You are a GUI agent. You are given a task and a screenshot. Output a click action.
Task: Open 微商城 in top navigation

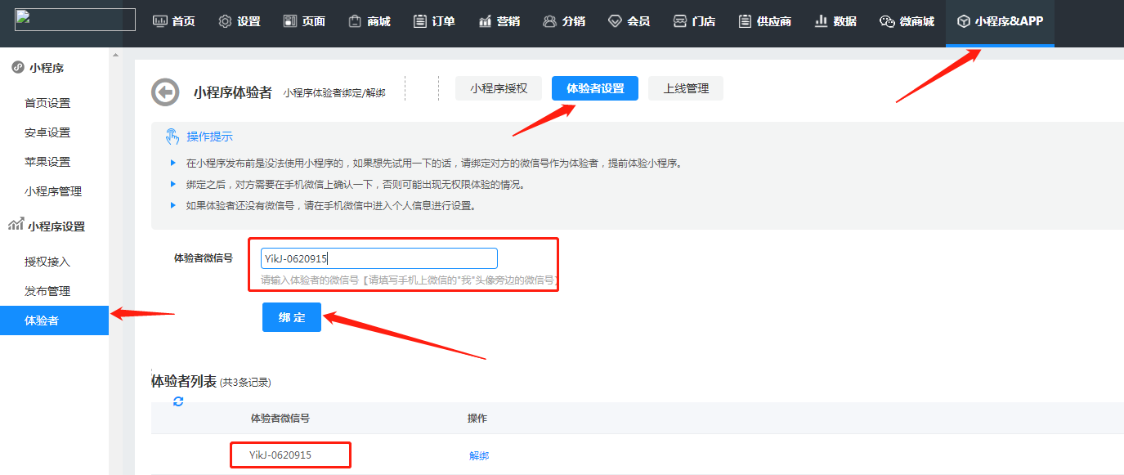click(x=907, y=21)
